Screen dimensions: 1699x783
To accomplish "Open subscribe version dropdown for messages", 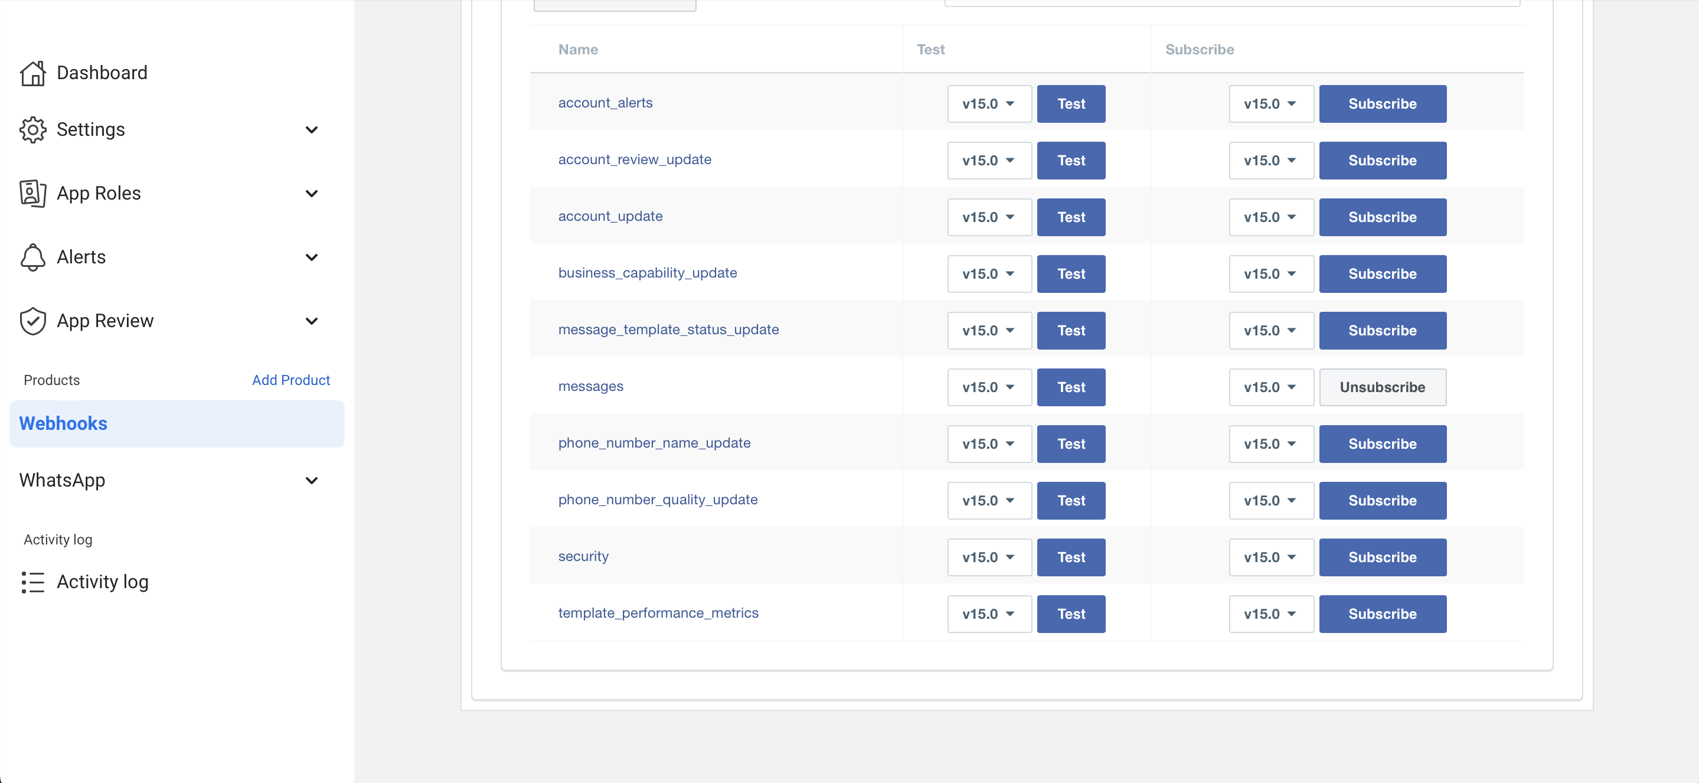I will click(1270, 387).
